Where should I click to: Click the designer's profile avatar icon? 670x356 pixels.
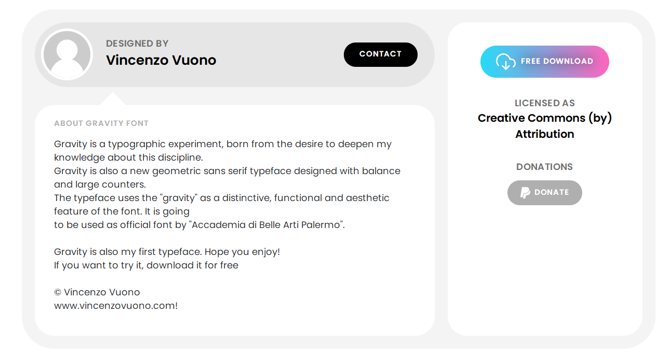(67, 55)
